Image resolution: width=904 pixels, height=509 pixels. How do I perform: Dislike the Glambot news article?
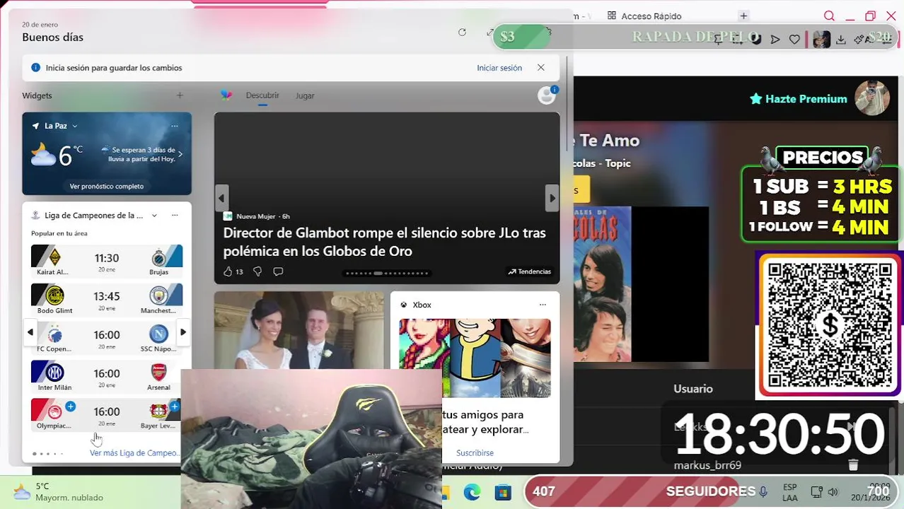click(257, 271)
